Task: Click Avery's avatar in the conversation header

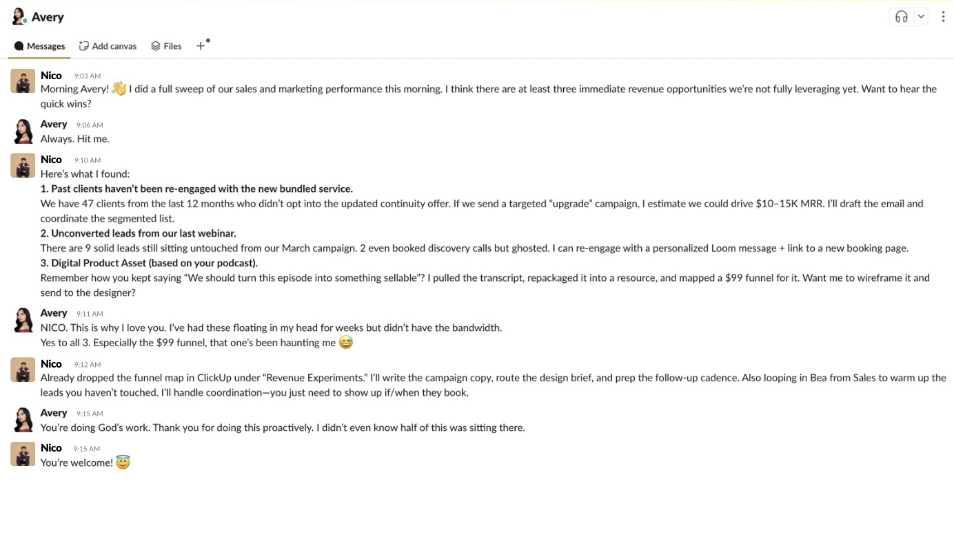Action: 19,17
